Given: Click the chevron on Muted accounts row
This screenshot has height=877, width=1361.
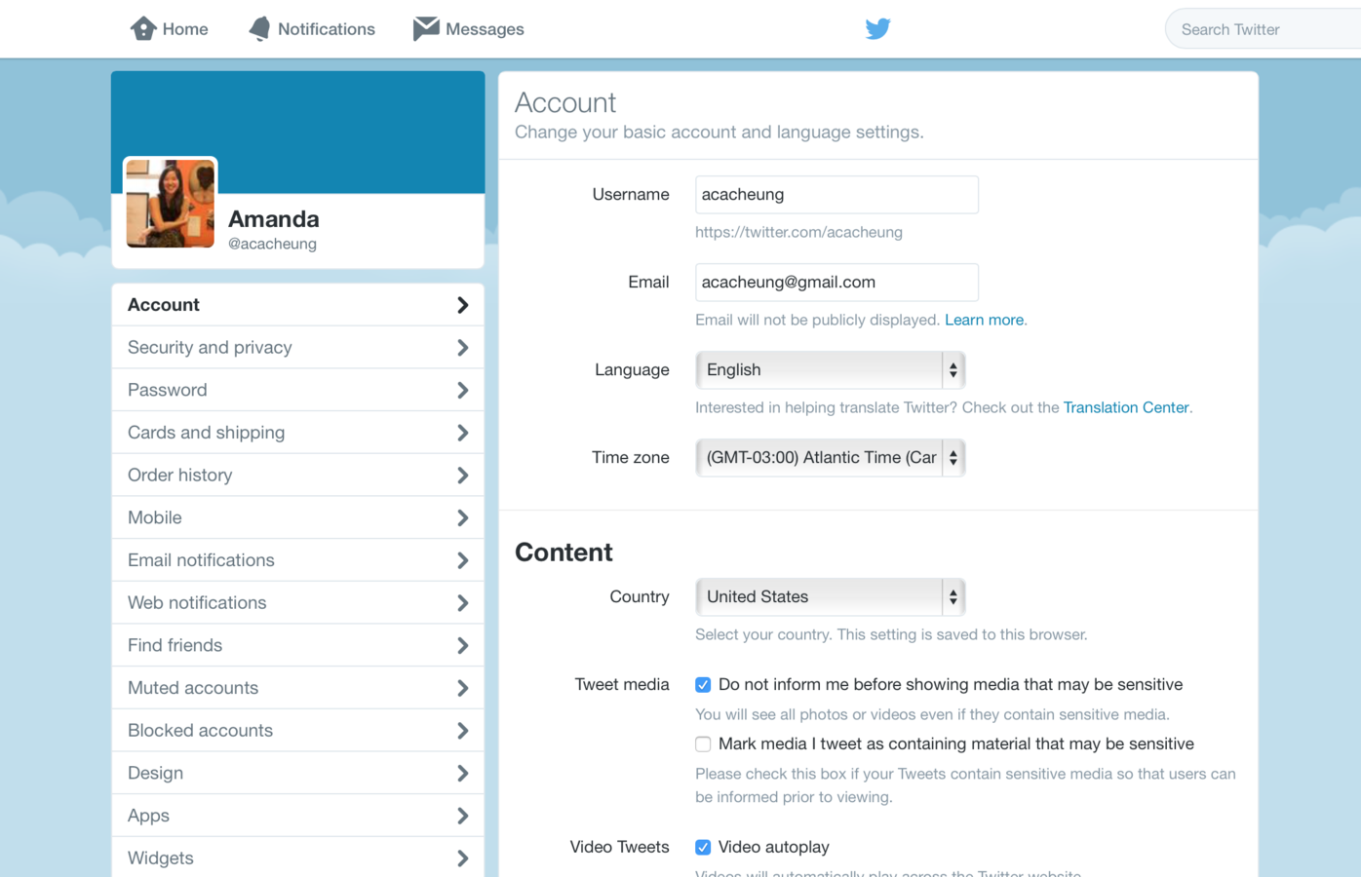Looking at the screenshot, I should pos(462,688).
